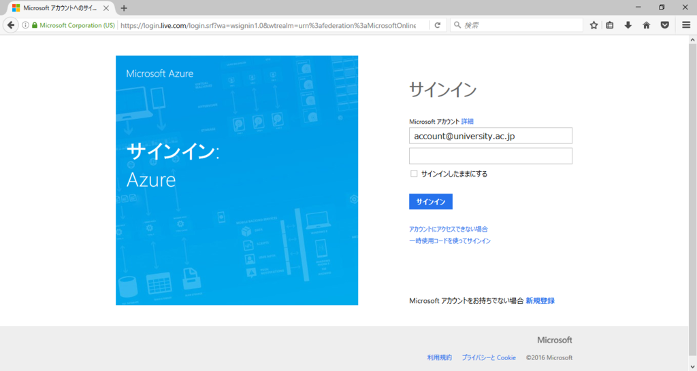Click the magnifier icon in the search box
697x371 pixels.
point(457,25)
